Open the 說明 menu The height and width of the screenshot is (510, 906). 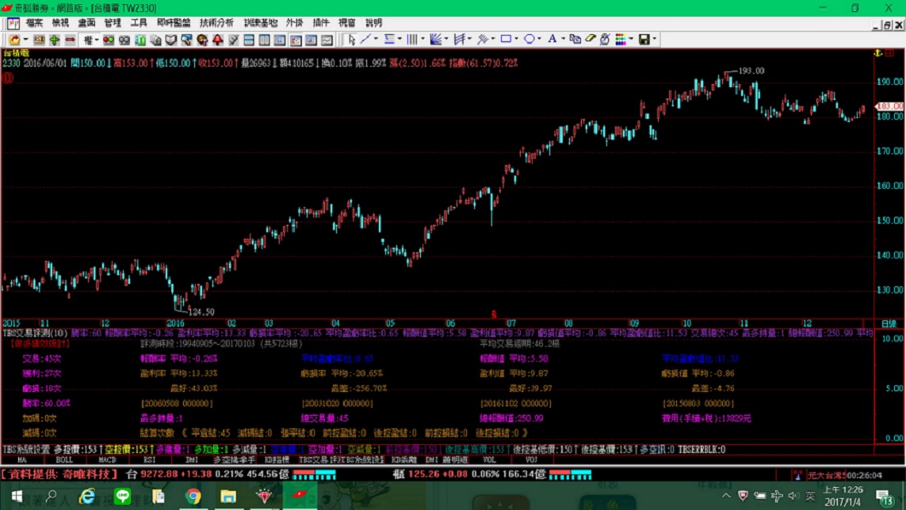tap(373, 23)
